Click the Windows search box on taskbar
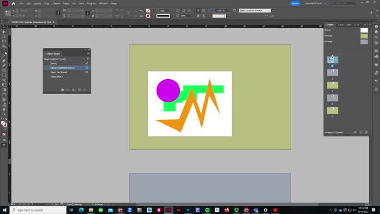Image resolution: width=380 pixels, height=214 pixels. click(38, 210)
